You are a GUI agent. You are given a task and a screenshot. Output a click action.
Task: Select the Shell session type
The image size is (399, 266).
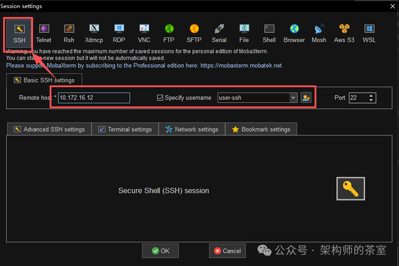pyautogui.click(x=269, y=34)
